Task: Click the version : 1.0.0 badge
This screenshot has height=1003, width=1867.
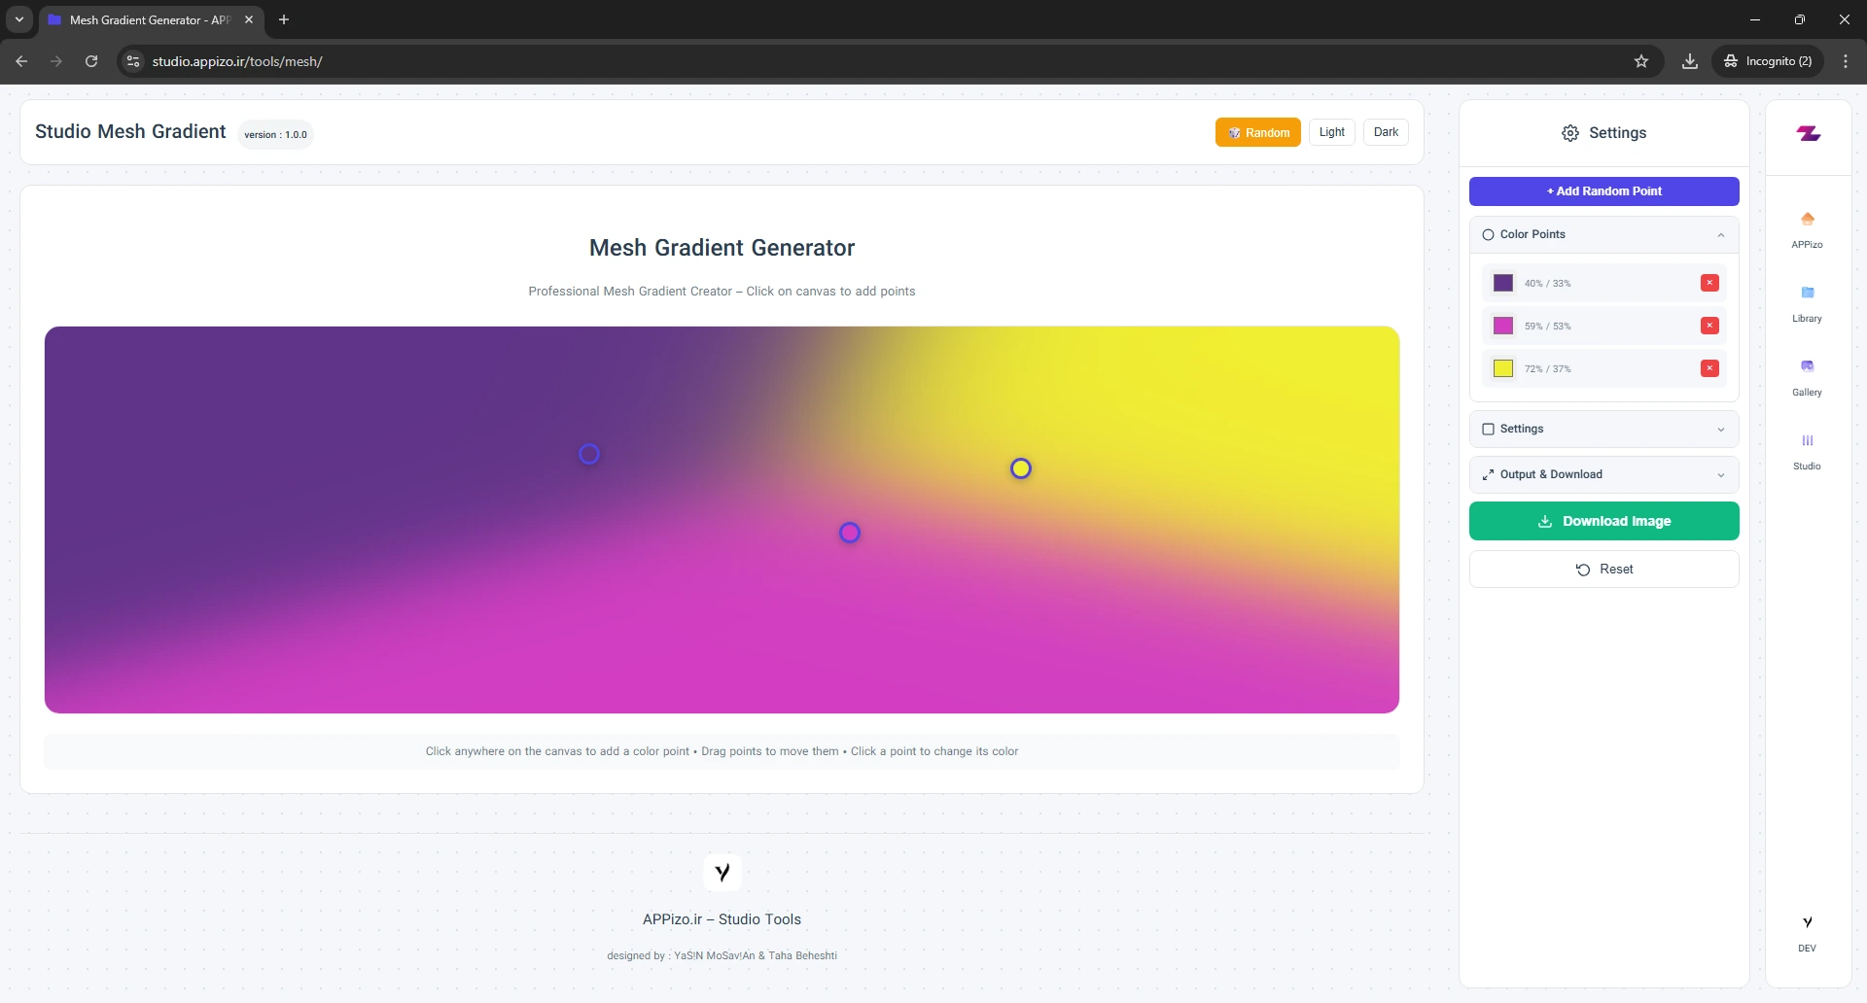Action: pos(275,134)
